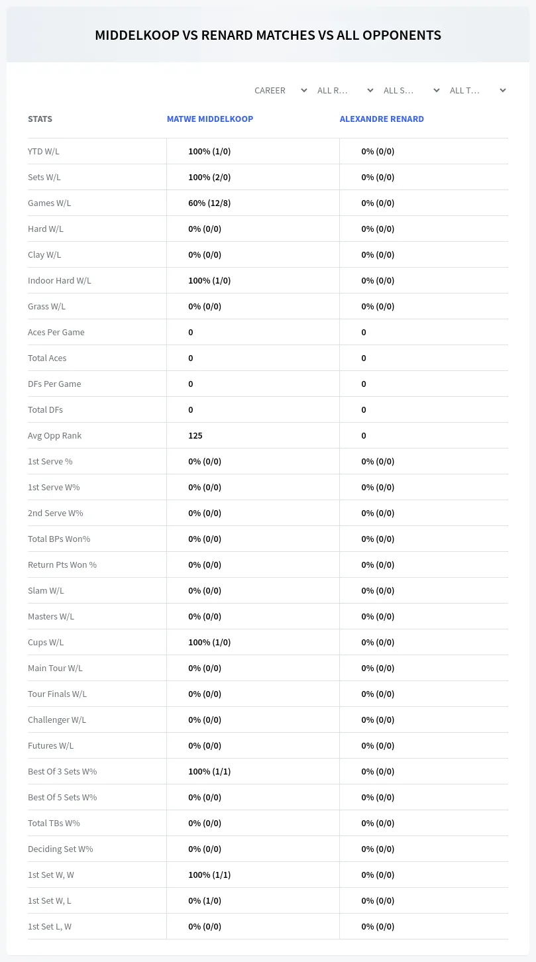Select the Indoor Hard W/L row label

pyautogui.click(x=60, y=280)
